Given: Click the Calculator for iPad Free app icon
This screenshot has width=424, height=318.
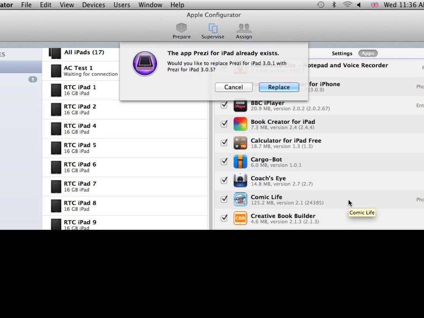Looking at the screenshot, I should click(x=240, y=143).
